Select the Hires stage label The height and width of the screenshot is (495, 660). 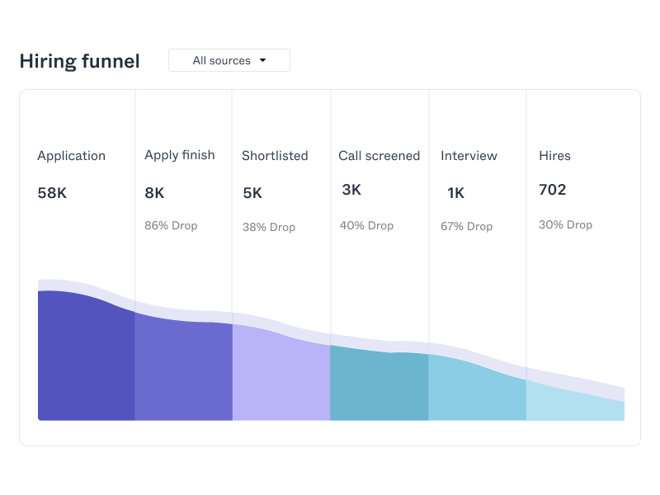tap(554, 156)
